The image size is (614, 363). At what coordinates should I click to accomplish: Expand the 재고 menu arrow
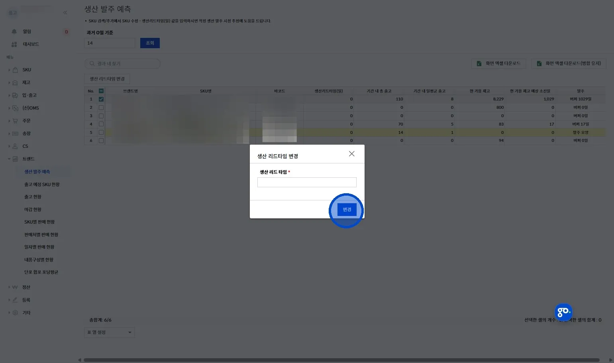point(9,82)
